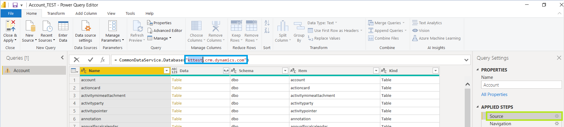Open the Add Column tab

86,14
